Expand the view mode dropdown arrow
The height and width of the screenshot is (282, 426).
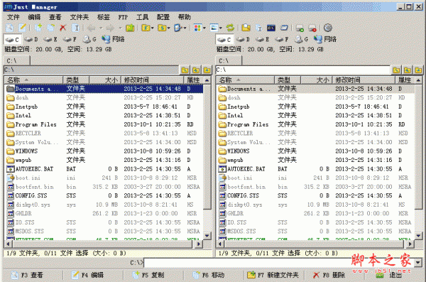click(204, 28)
